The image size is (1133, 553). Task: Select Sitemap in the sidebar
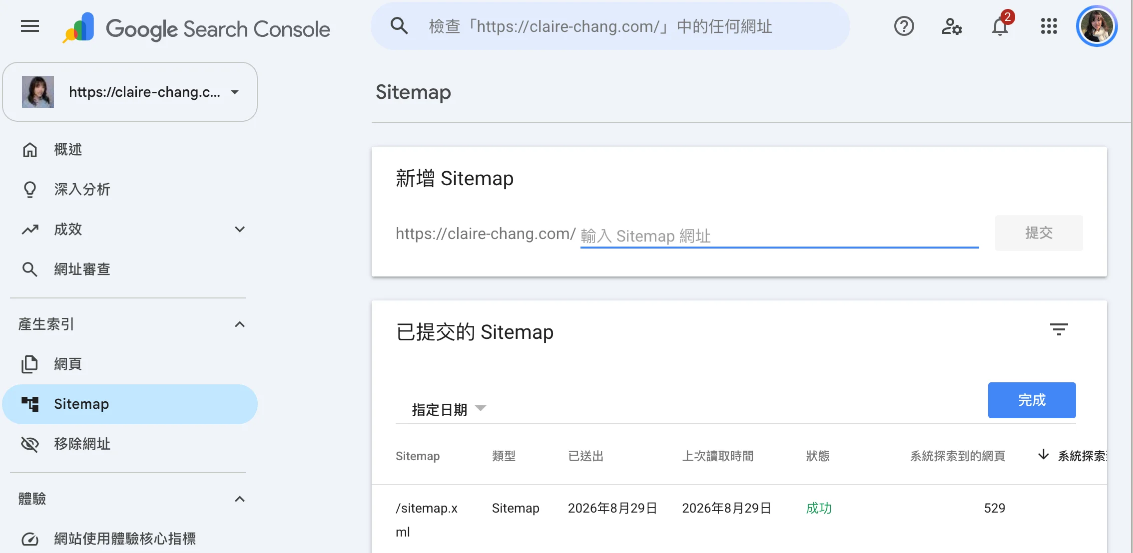coord(130,404)
